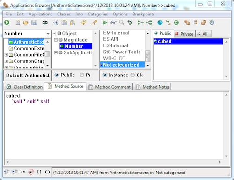Click the yellow undo arrow icon
The height and width of the screenshot is (180, 234).
(84, 22)
